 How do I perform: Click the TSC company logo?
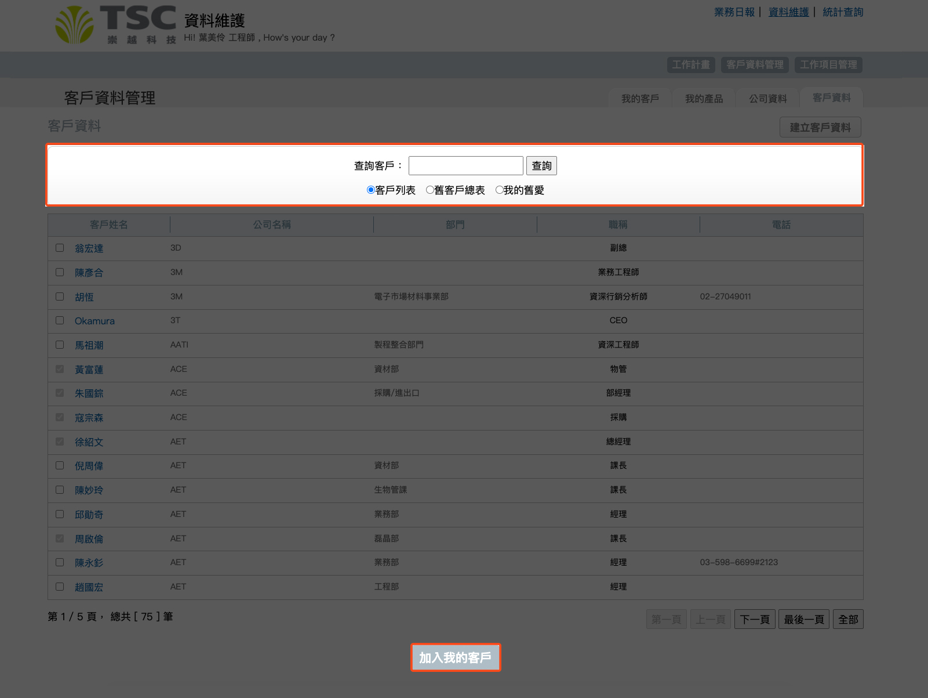(x=115, y=24)
